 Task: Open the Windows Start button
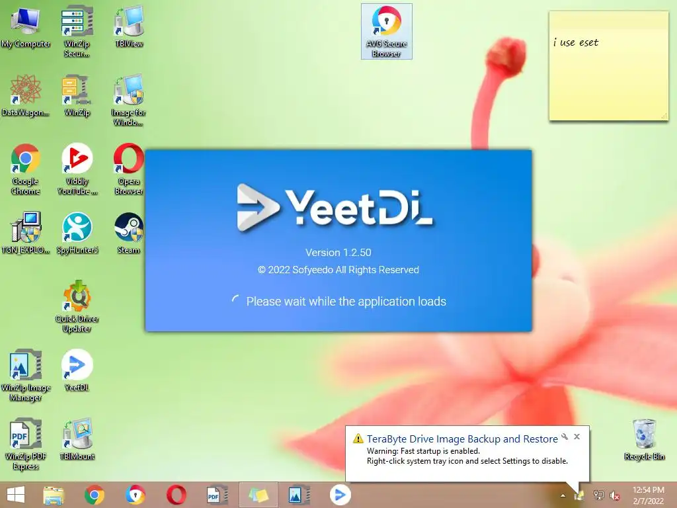coord(16,495)
